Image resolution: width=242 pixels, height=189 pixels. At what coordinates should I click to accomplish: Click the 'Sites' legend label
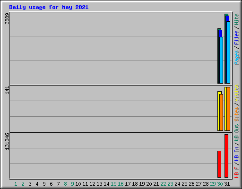click(237, 114)
